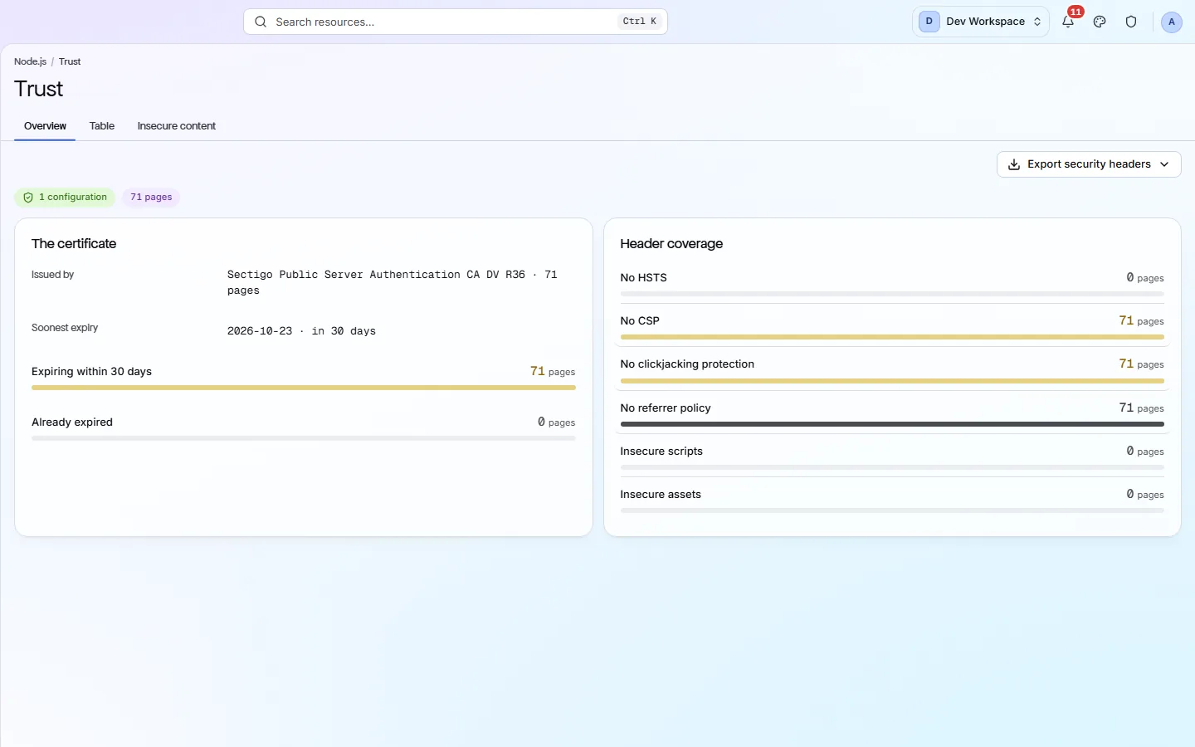
Task: Click the No clickjacking protection bar
Action: pyautogui.click(x=892, y=381)
